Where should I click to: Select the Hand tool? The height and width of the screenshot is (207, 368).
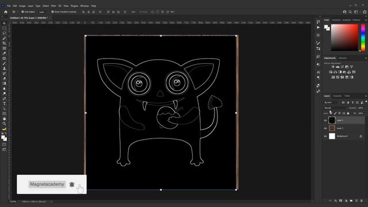click(4, 118)
